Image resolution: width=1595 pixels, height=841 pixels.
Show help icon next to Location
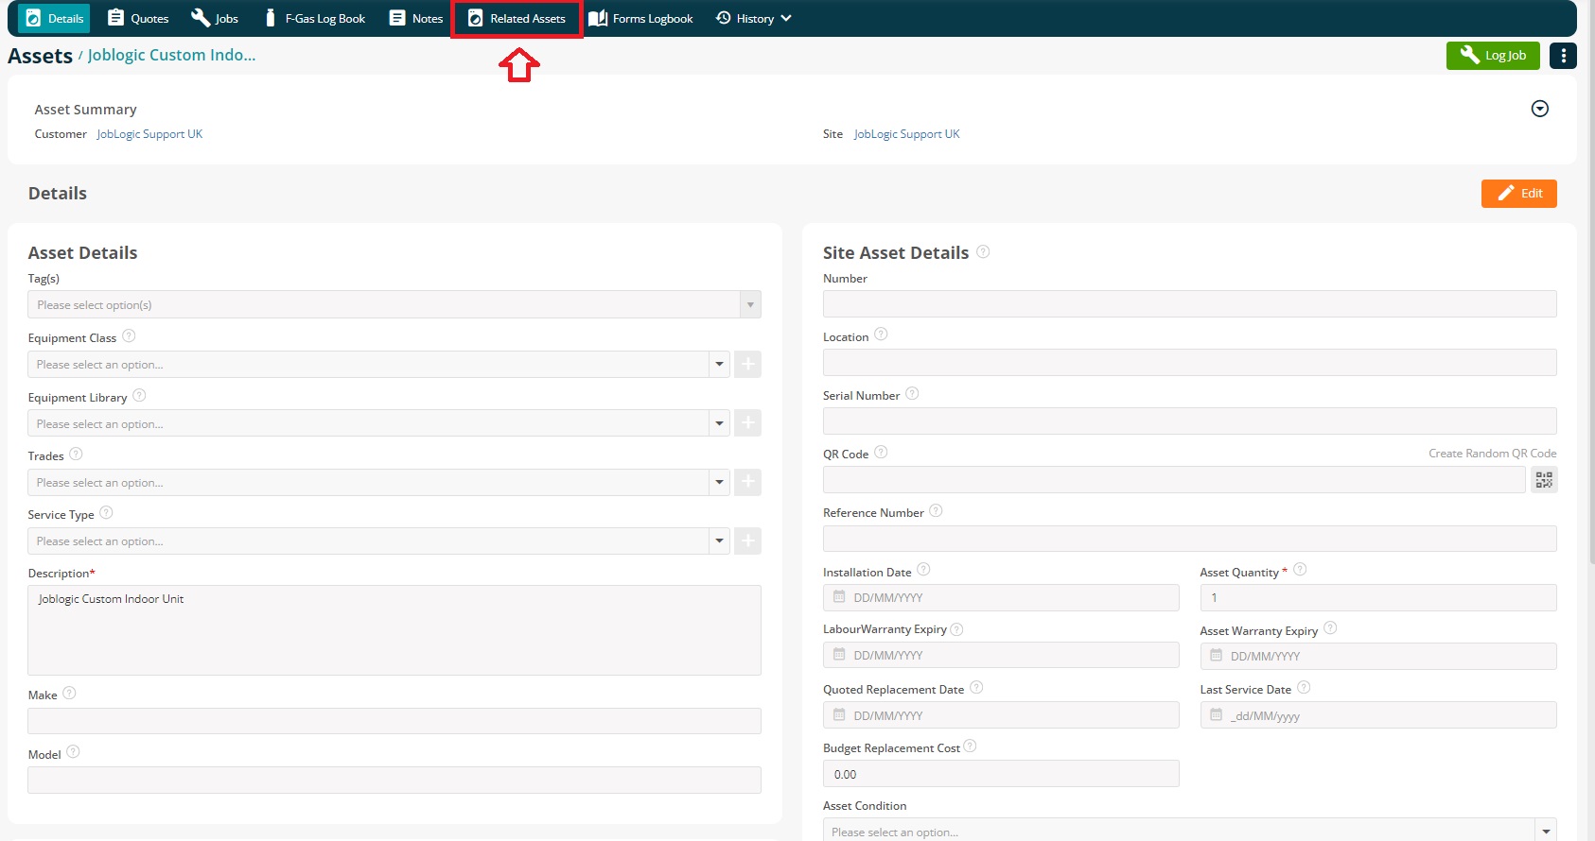pyautogui.click(x=881, y=334)
